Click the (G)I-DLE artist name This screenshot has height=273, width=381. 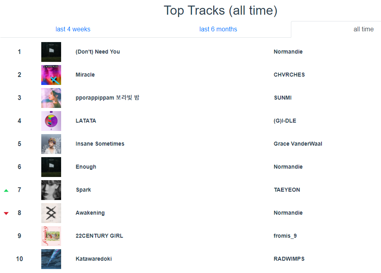coord(285,121)
